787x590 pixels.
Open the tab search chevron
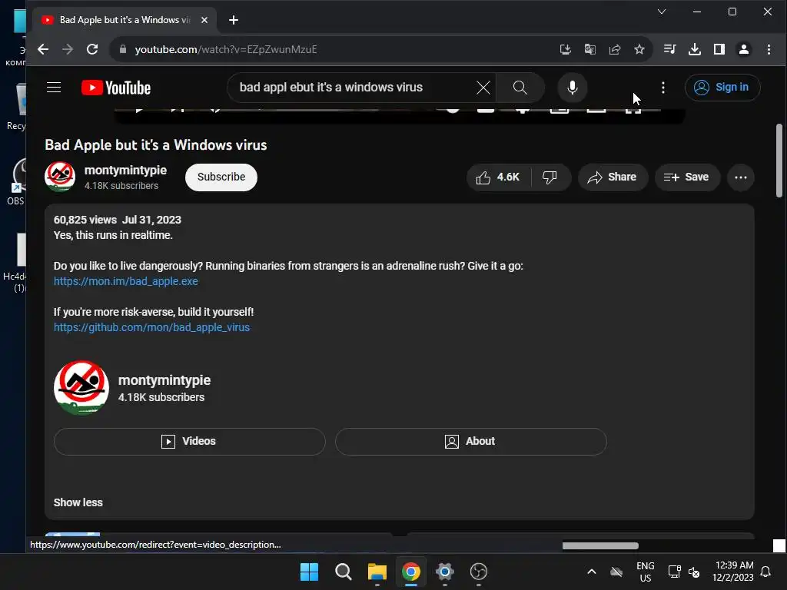(662, 12)
